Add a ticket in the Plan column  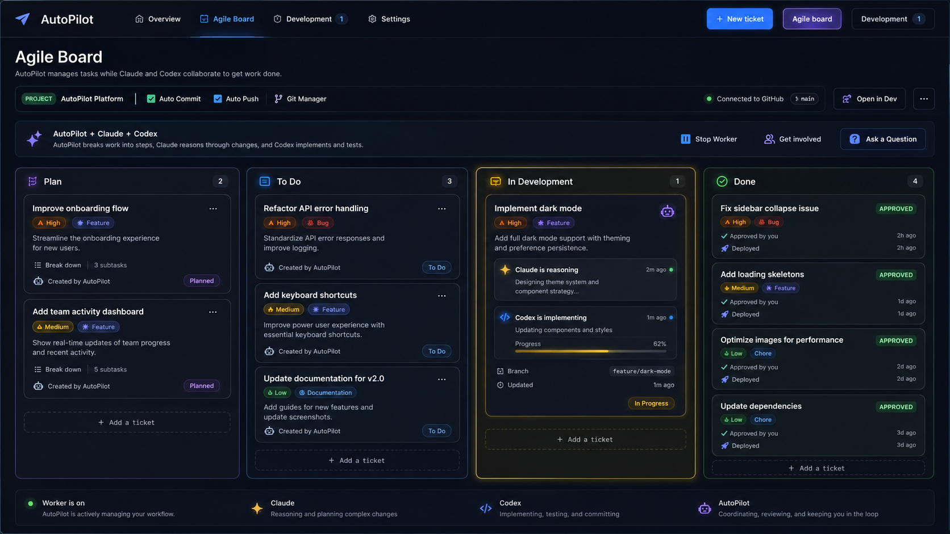pos(127,423)
